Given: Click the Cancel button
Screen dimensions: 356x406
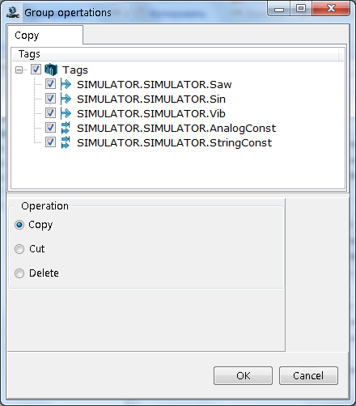Looking at the screenshot, I should pyautogui.click(x=308, y=375).
